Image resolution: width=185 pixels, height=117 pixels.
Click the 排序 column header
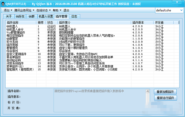coord(41,23)
